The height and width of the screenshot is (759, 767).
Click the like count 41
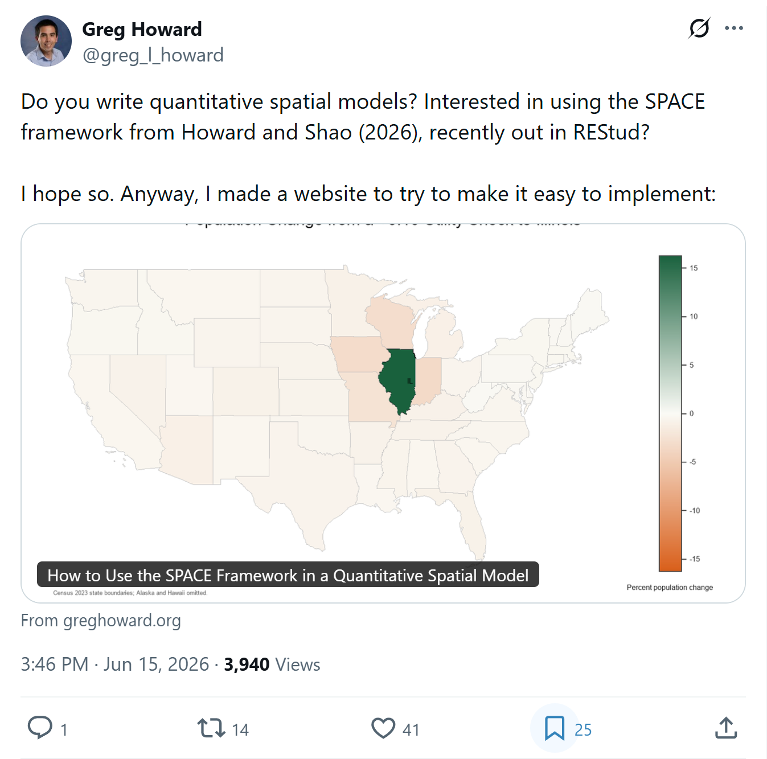[x=411, y=730]
